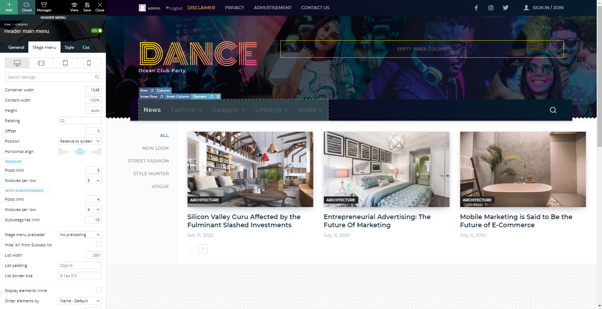
Task: Select the General tab
Action: [x=16, y=47]
